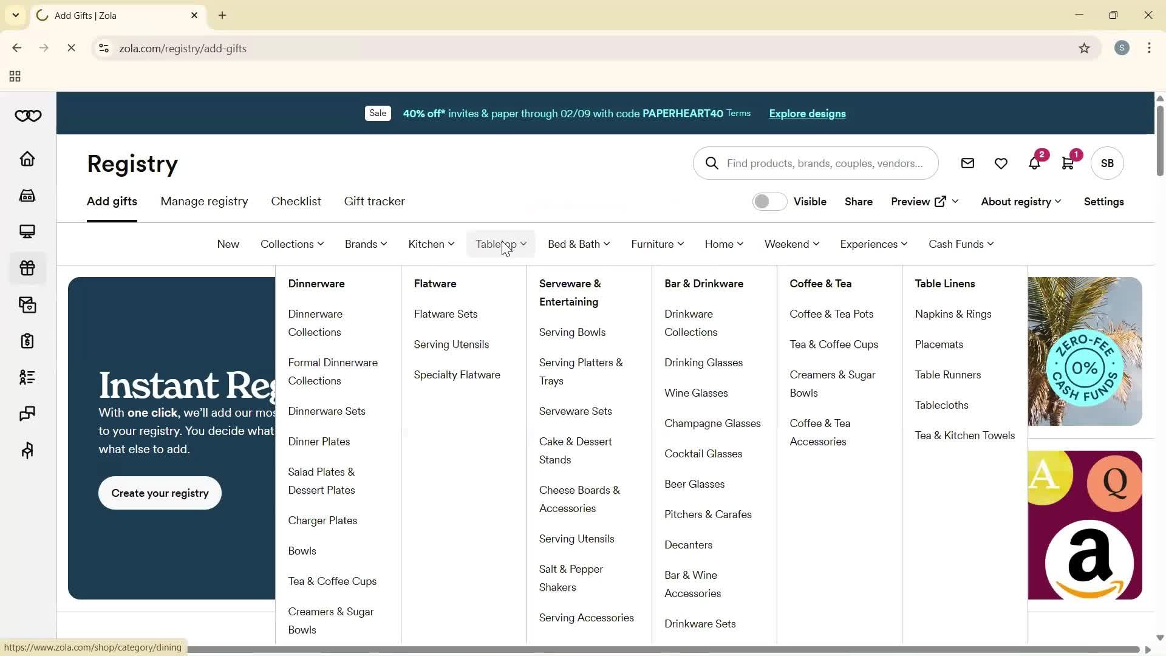Open the budget tracker clipboard icon
The width and height of the screenshot is (1166, 656).
pos(27,341)
